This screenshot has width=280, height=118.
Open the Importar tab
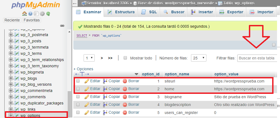pos(262,12)
